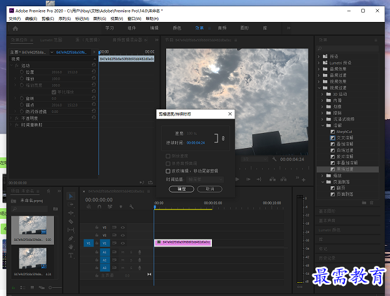The width and height of the screenshot is (390, 296).
Task: Select the Track Select Forward tool
Action: 71,204
